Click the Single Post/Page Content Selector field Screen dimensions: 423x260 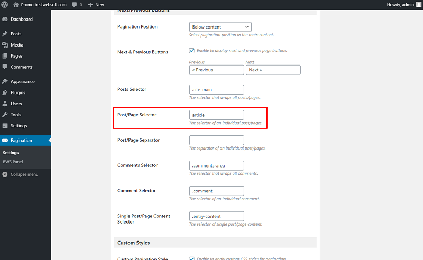[x=217, y=216]
